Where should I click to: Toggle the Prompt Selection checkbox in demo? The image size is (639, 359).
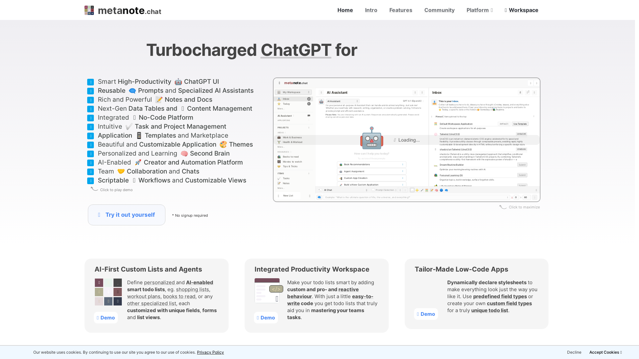coord(373,190)
